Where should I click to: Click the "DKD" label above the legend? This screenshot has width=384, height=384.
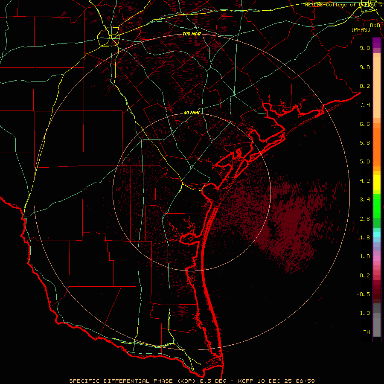pos(375,26)
